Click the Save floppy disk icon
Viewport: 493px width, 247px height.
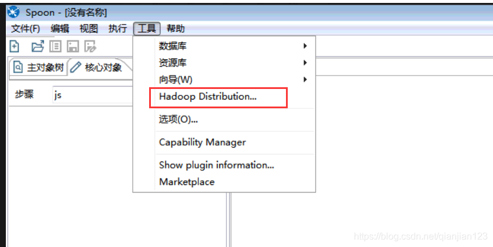pyautogui.click(x=73, y=47)
